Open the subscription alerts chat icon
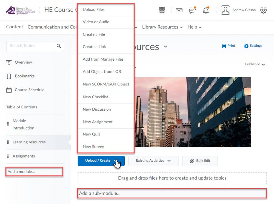 [x=192, y=10]
